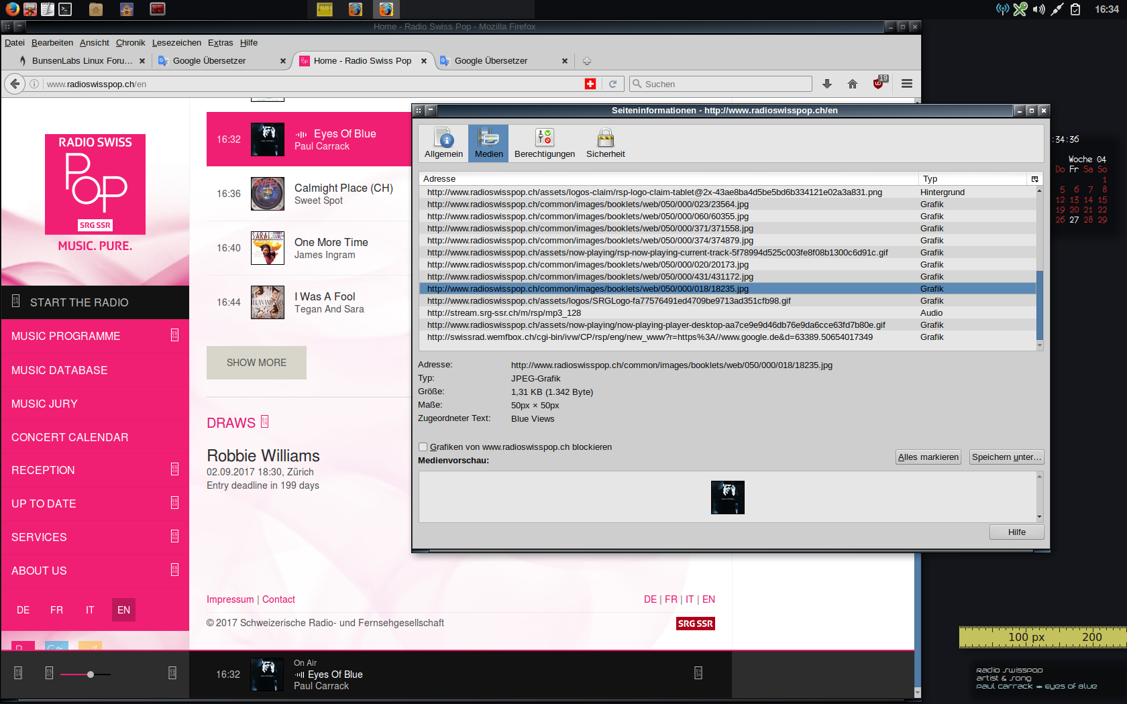Expand the Music Programme sidebar section
This screenshot has width=1127, height=704.
click(174, 335)
